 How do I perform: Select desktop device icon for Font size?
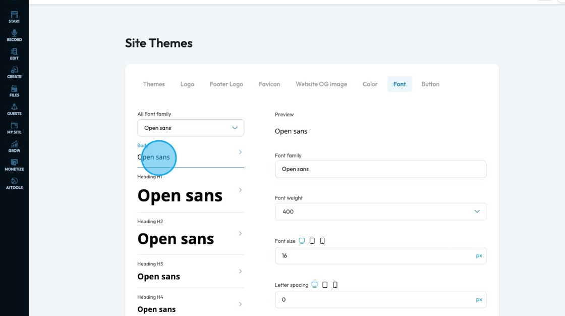tap(302, 241)
